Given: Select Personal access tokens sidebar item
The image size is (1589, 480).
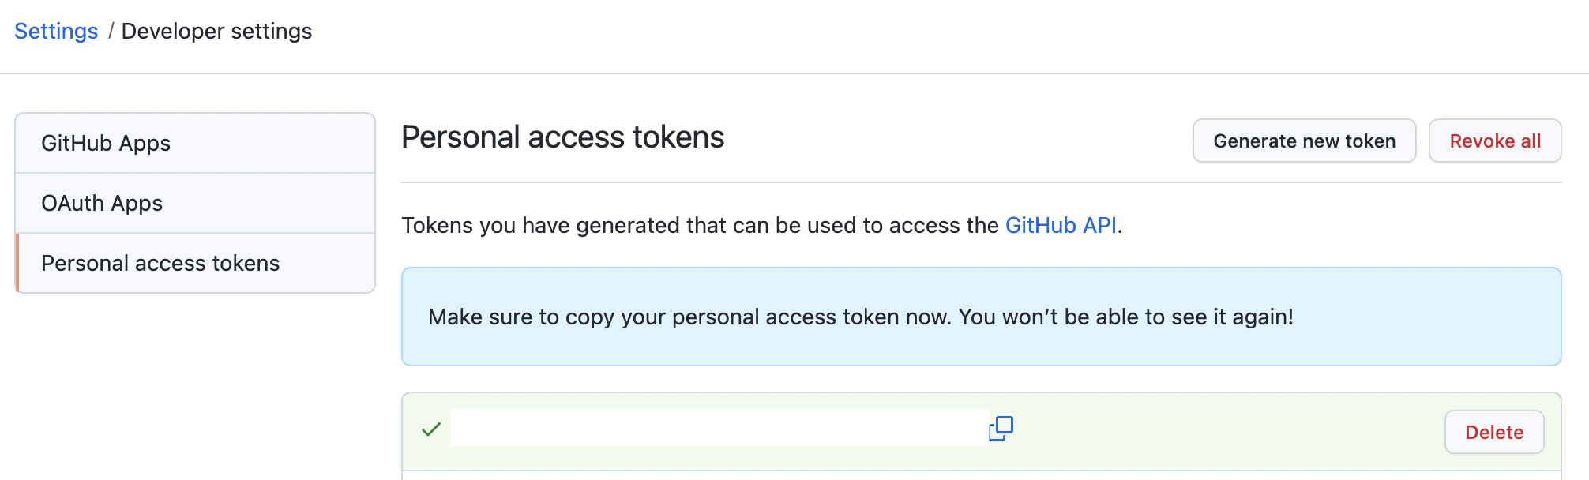Looking at the screenshot, I should point(160,263).
